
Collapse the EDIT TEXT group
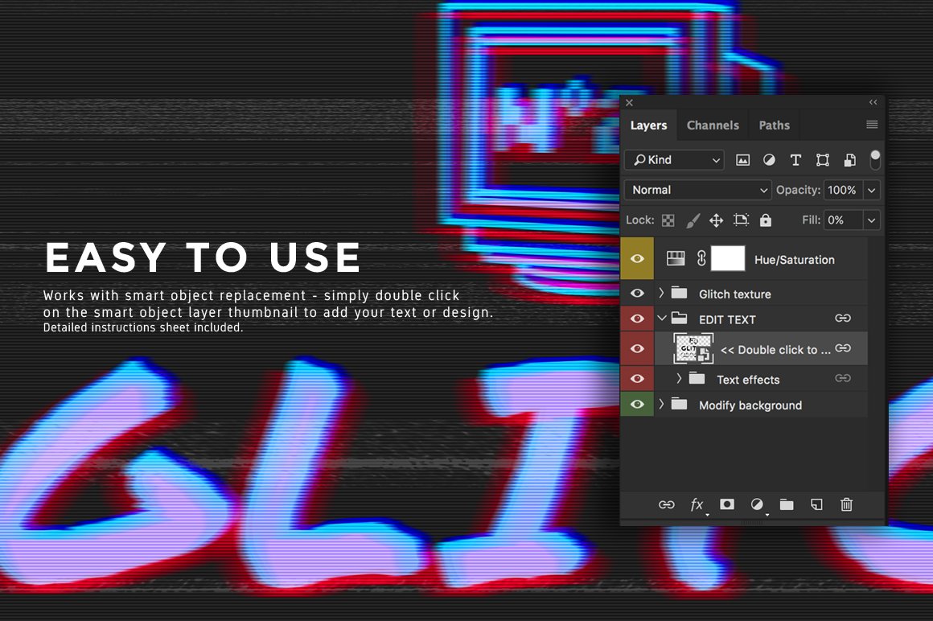coord(662,319)
